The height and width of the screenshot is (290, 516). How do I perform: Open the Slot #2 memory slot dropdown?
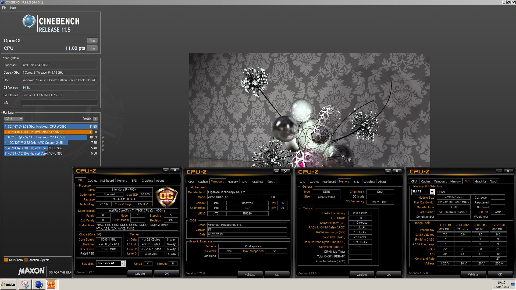tap(432, 192)
